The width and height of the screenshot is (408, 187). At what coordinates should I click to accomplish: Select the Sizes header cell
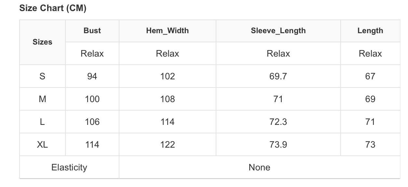pos(42,42)
